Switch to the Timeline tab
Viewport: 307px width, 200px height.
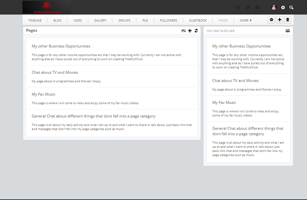pyautogui.click(x=35, y=20)
